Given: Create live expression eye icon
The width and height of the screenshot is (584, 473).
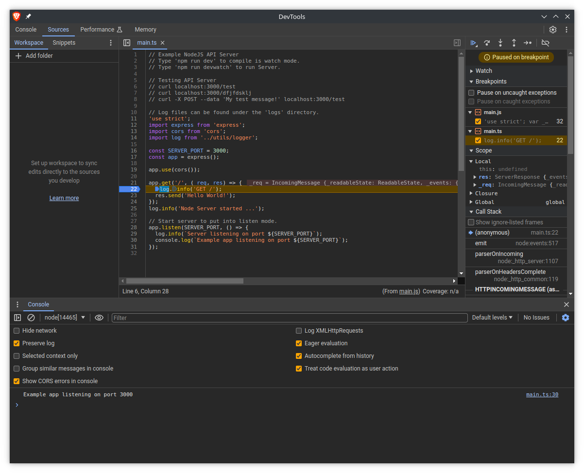Looking at the screenshot, I should 99,318.
